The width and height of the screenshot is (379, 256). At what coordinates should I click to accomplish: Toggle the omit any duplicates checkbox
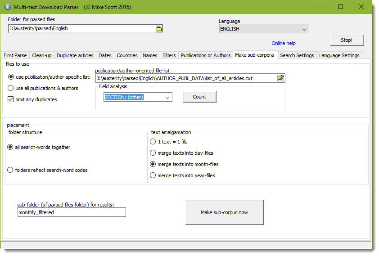coord(11,99)
